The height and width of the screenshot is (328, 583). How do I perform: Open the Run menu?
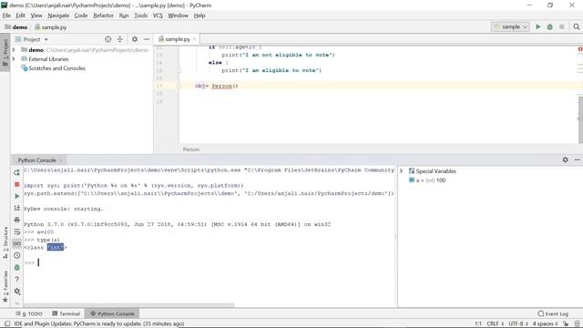click(124, 15)
